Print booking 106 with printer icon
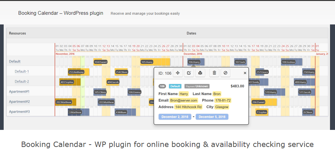The height and width of the screenshot is (154, 335). click(x=200, y=73)
